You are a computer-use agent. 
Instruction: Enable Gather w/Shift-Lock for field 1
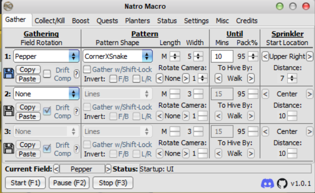[87, 69]
